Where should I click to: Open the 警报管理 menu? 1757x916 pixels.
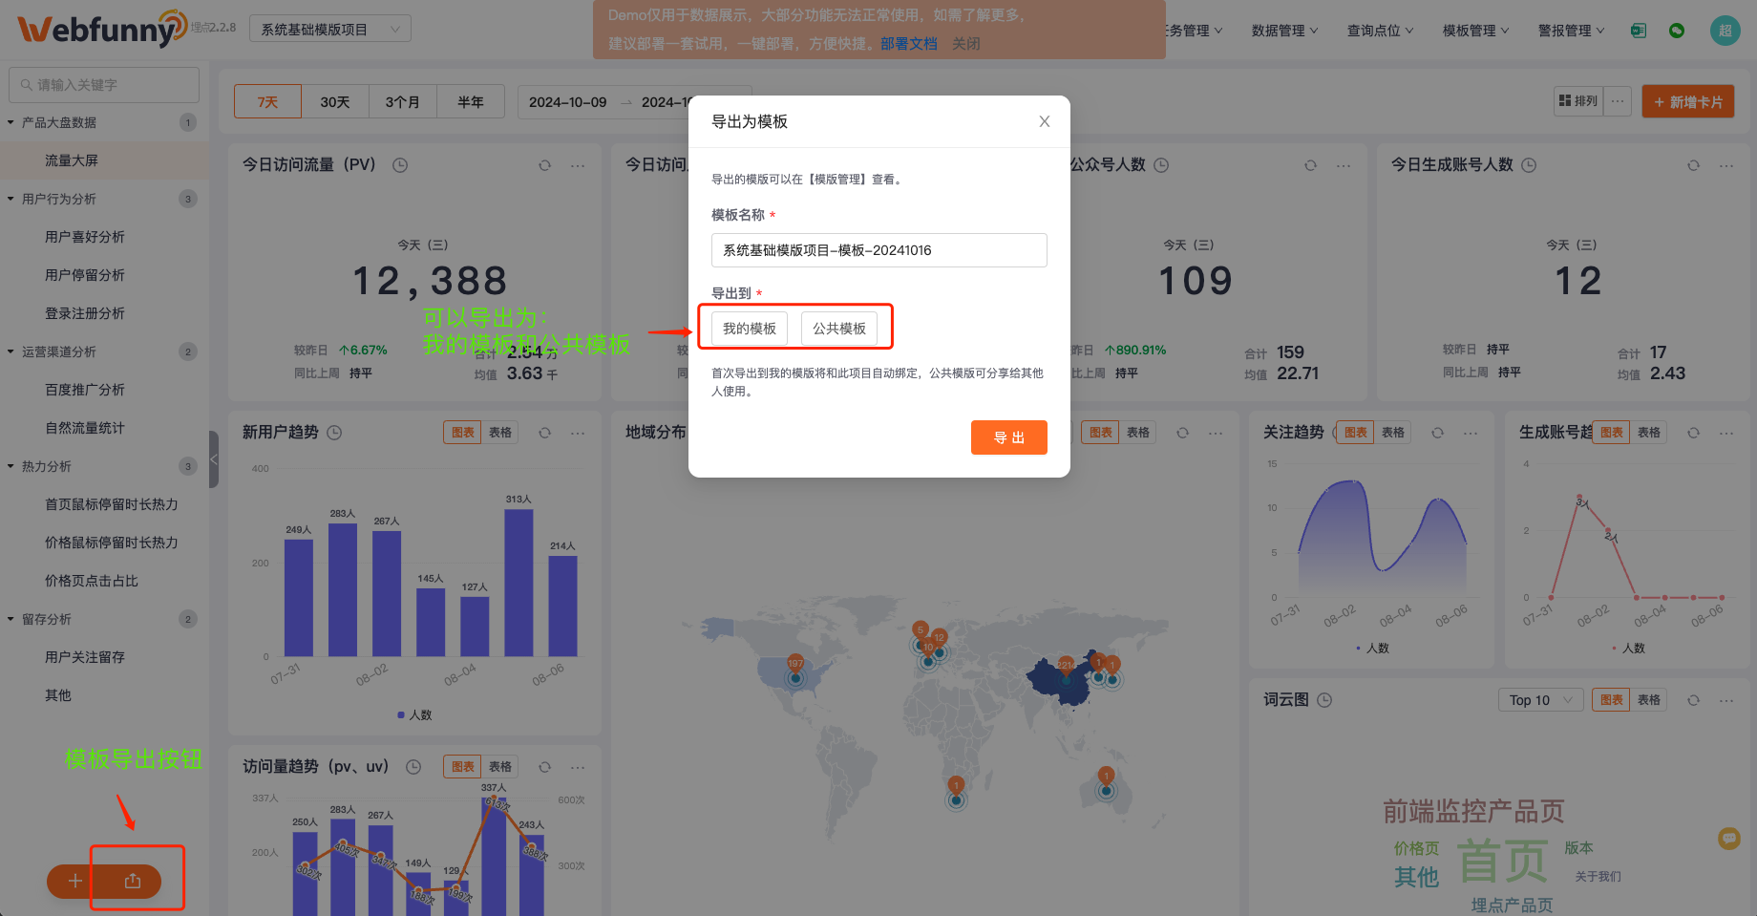tap(1571, 31)
